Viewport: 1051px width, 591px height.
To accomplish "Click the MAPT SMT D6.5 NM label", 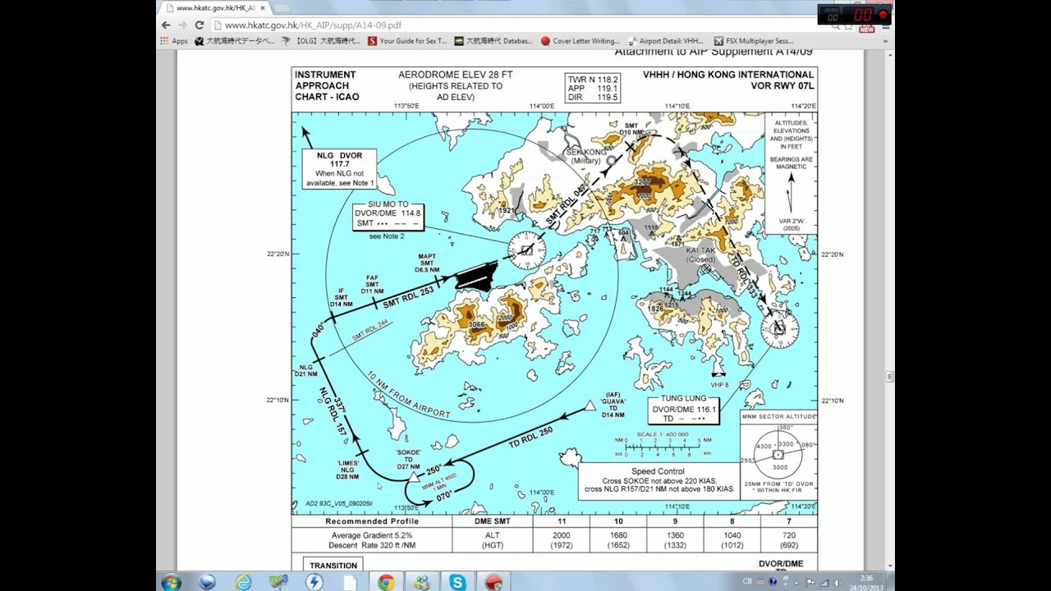I will [427, 263].
